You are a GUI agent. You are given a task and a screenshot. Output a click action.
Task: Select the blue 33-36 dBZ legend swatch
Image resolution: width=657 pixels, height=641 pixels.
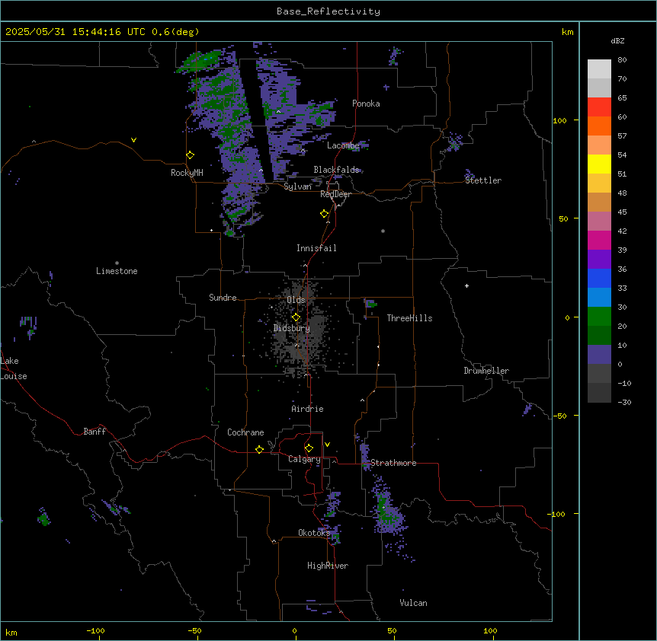(x=599, y=278)
